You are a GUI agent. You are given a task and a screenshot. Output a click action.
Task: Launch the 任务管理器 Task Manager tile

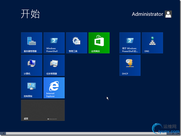(x=54, y=65)
